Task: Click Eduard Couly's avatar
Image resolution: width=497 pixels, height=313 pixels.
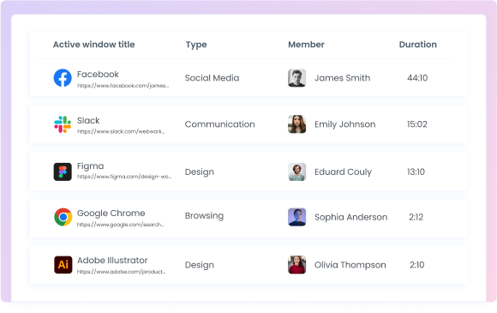Action: pyautogui.click(x=296, y=172)
